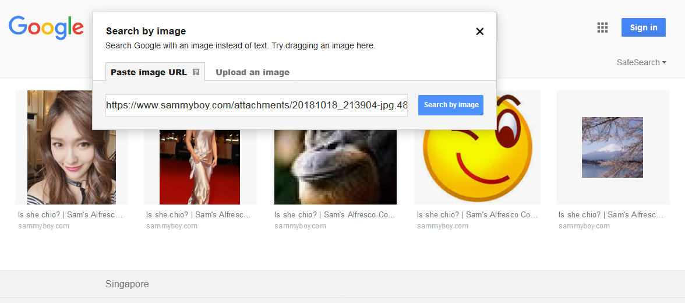Viewport: 685px width, 303px height.
Task: Click sammyboy.com under the red carpet result
Action: [172, 226]
